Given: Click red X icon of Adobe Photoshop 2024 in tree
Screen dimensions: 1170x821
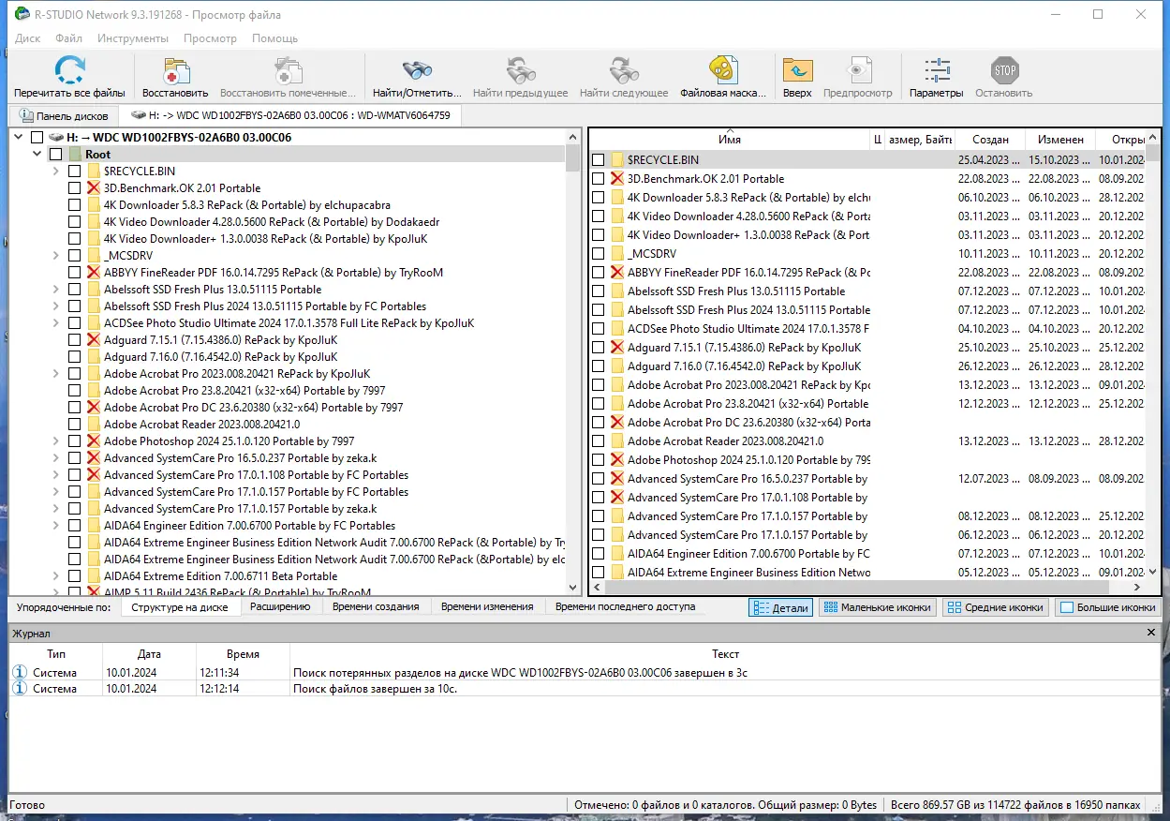Looking at the screenshot, I should [93, 441].
